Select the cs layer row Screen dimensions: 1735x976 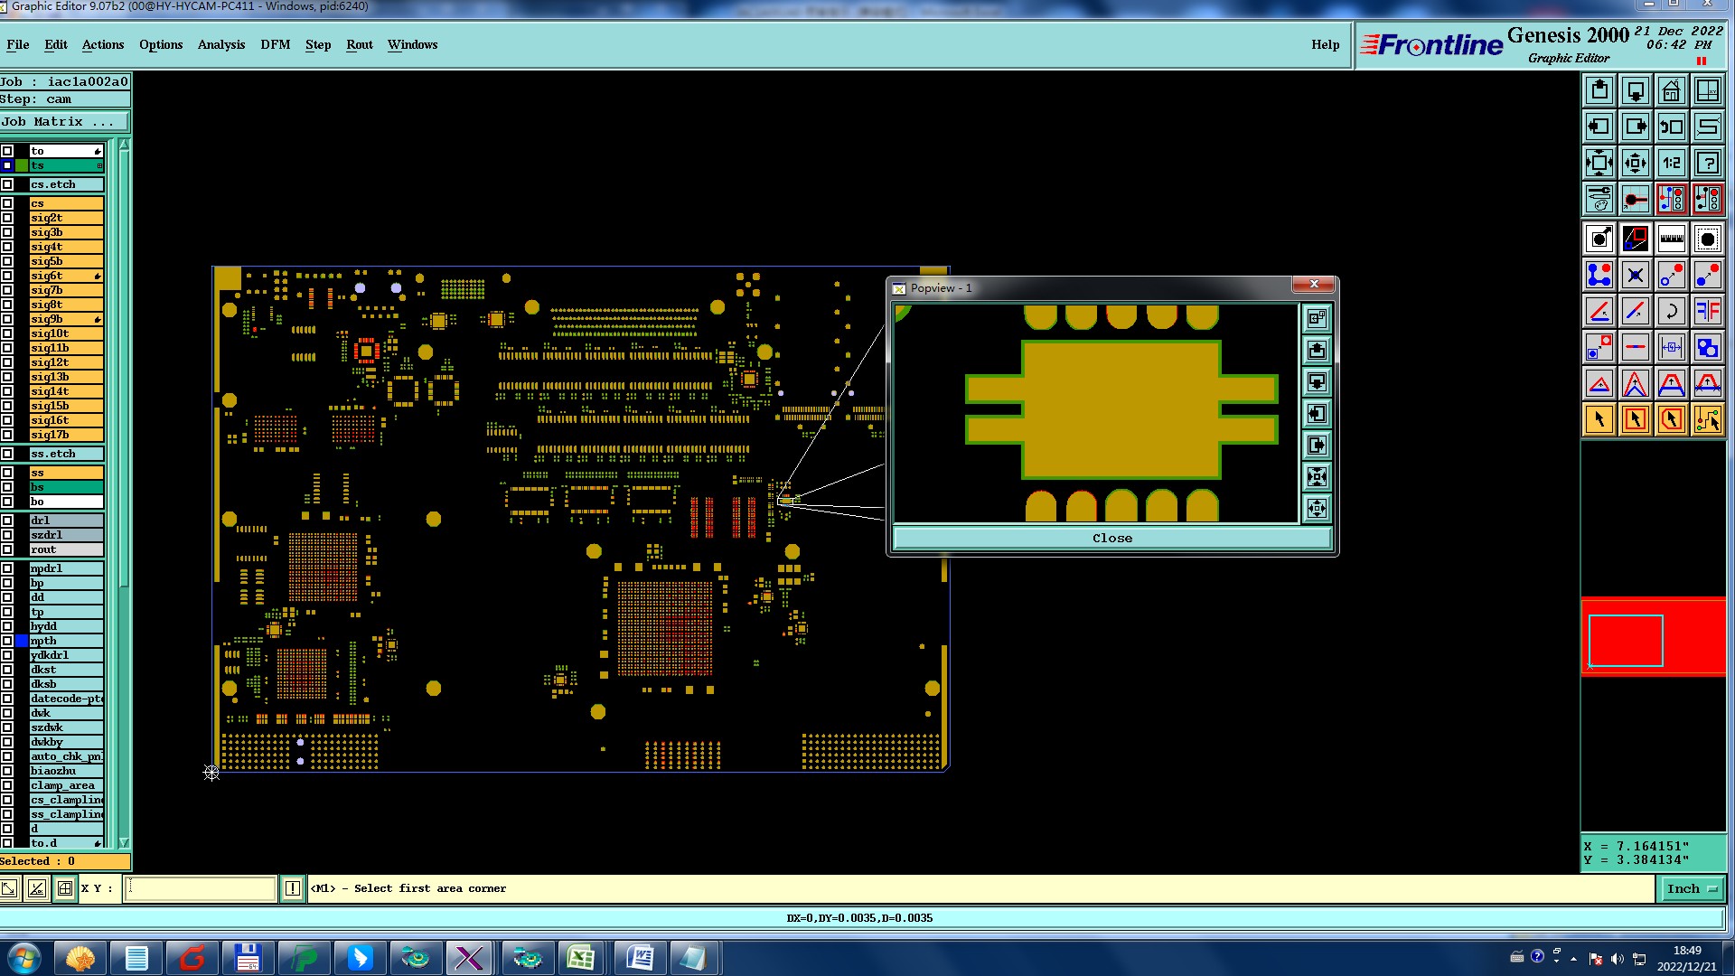point(67,203)
